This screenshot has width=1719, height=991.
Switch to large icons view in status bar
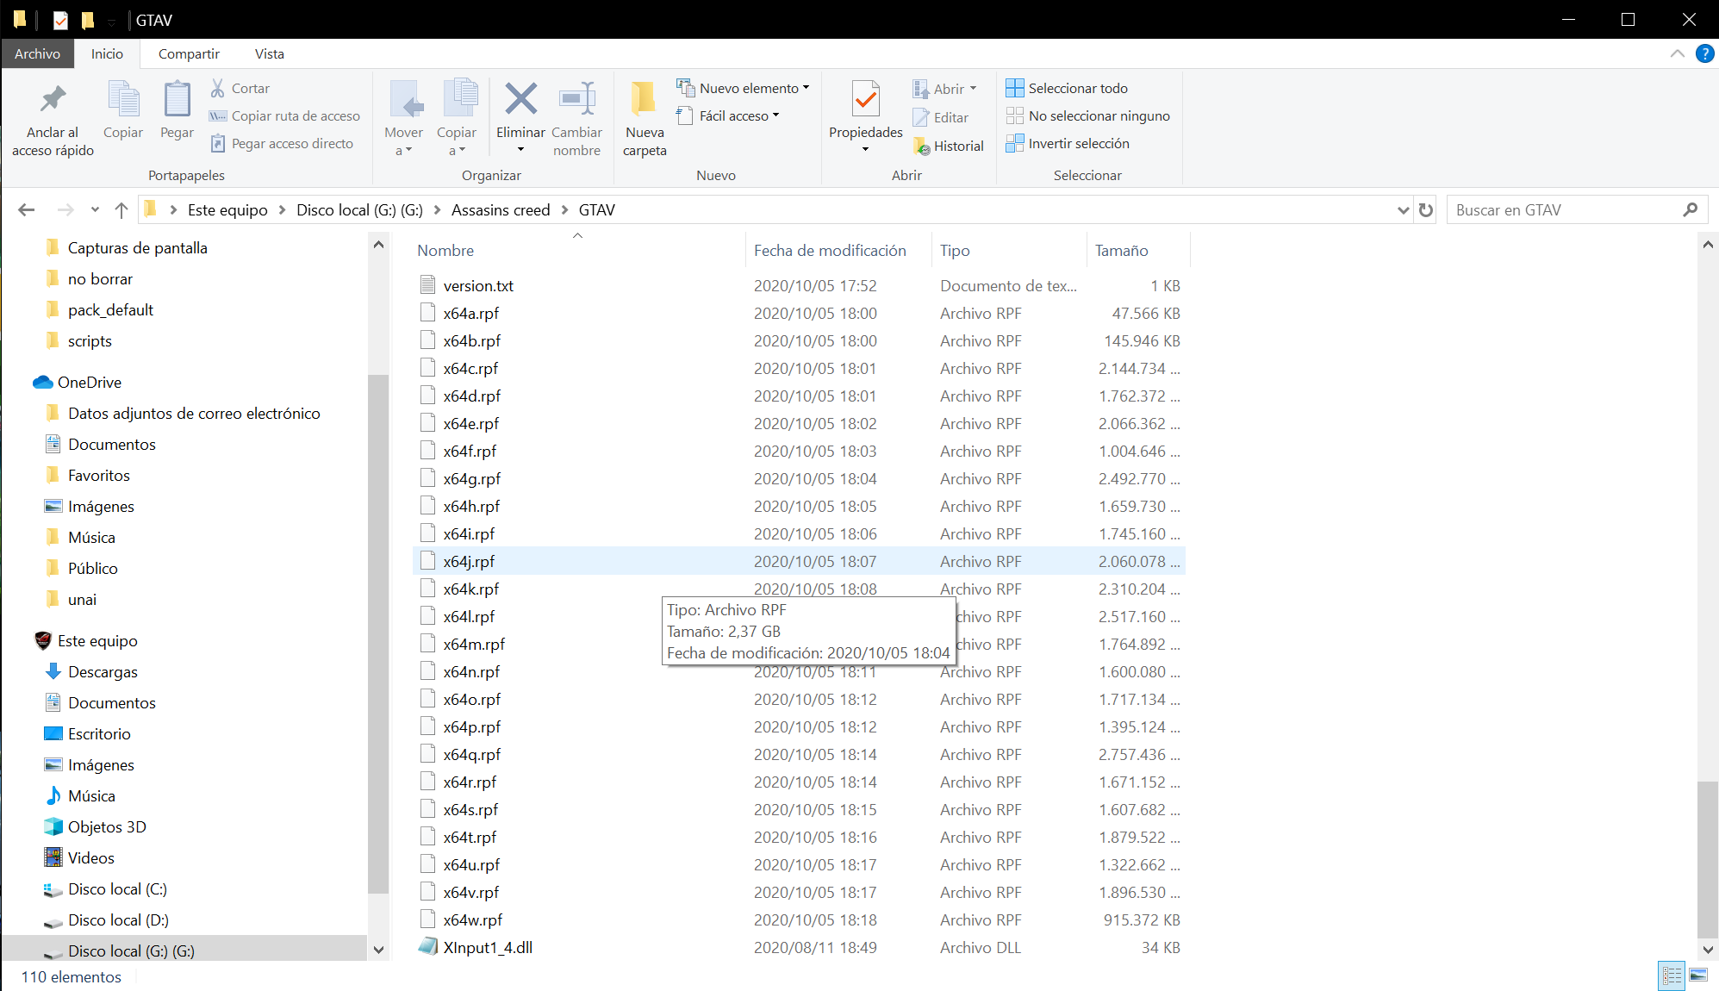click(x=1698, y=975)
